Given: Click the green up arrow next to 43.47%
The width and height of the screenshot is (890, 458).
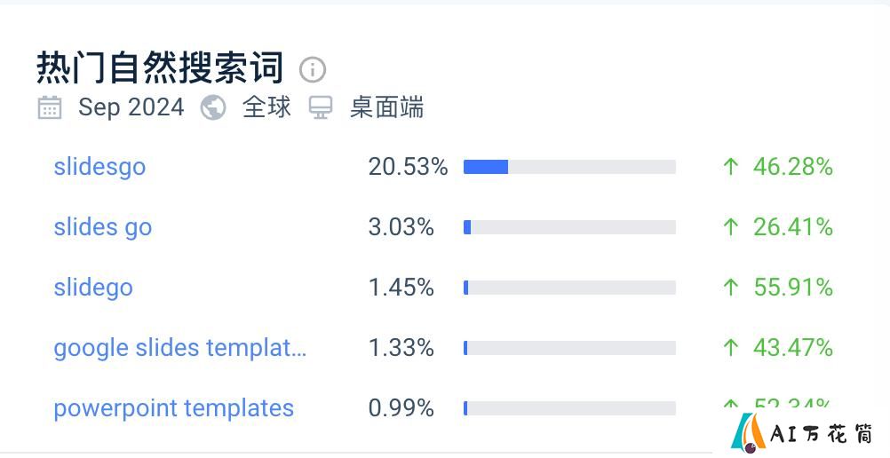Looking at the screenshot, I should [731, 347].
